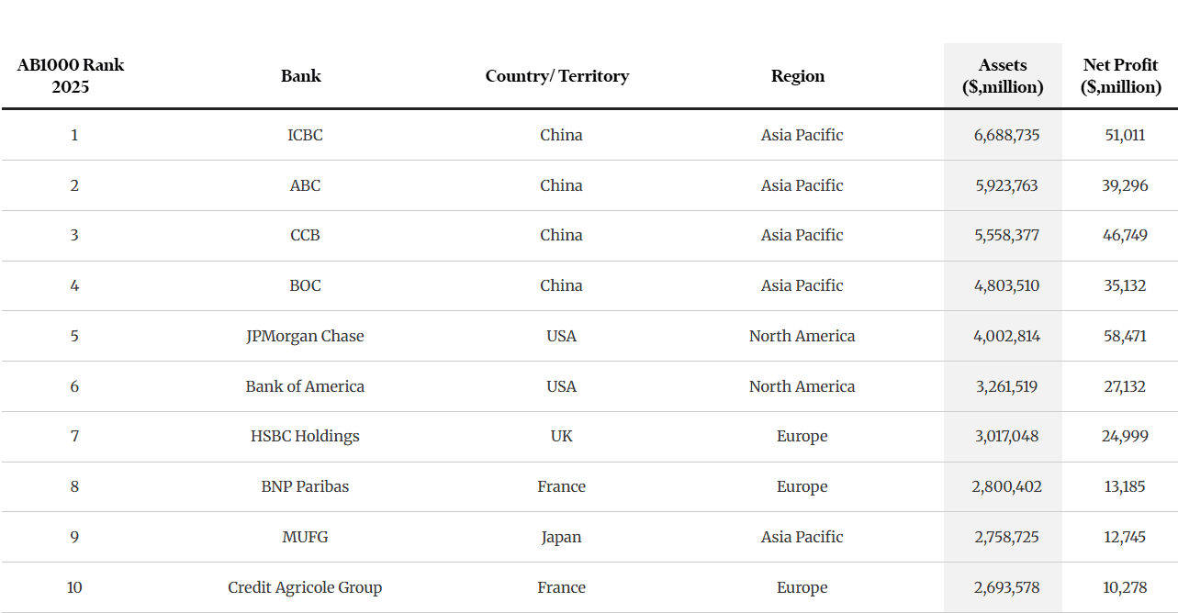Click the assets value 3,017,048
Image resolution: width=1178 pixels, height=613 pixels.
1007,436
